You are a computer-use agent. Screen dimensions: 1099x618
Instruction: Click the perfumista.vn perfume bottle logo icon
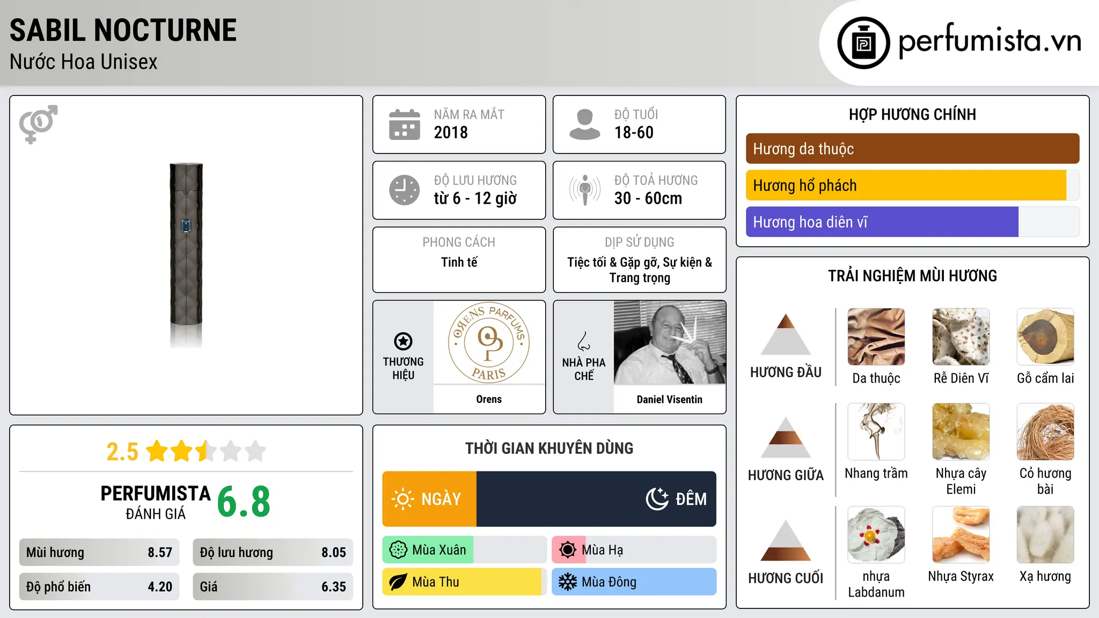863,43
